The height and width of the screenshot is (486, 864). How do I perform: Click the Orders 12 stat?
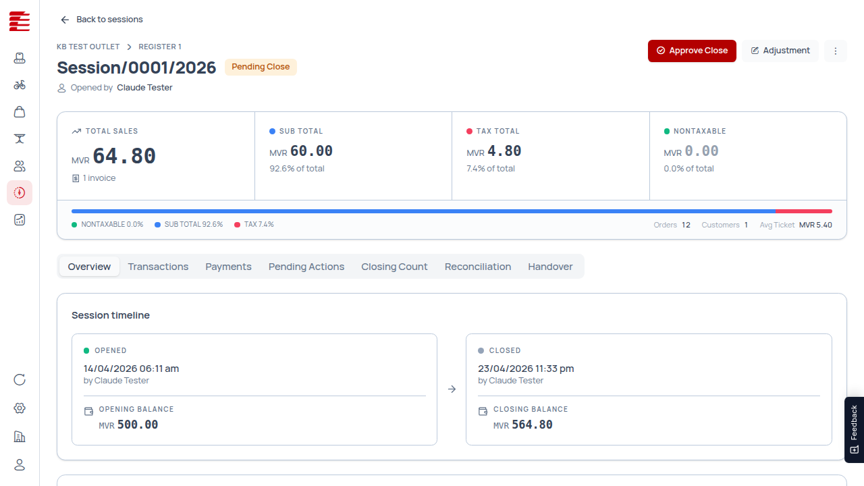672,225
